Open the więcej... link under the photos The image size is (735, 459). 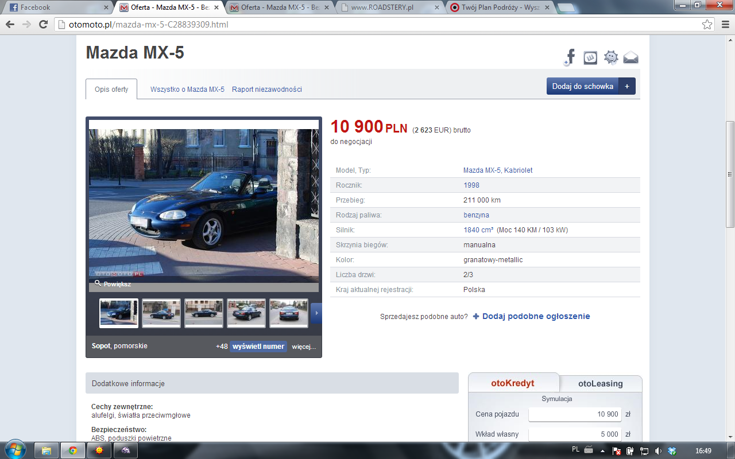(x=304, y=347)
